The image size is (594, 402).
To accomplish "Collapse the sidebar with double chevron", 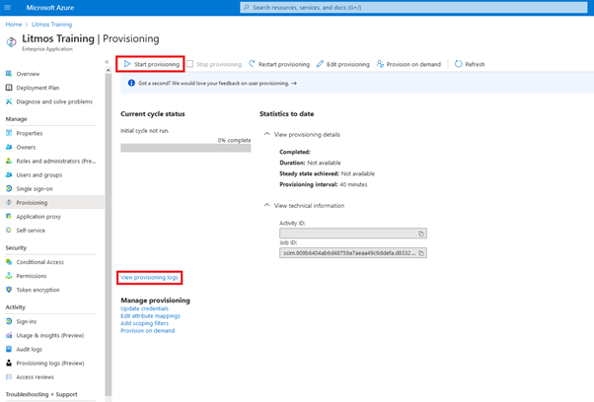I will (107, 62).
